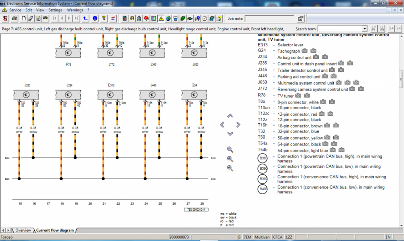Click the vertical scrollbar of component list
This screenshot has height=241, width=404.
401,79
